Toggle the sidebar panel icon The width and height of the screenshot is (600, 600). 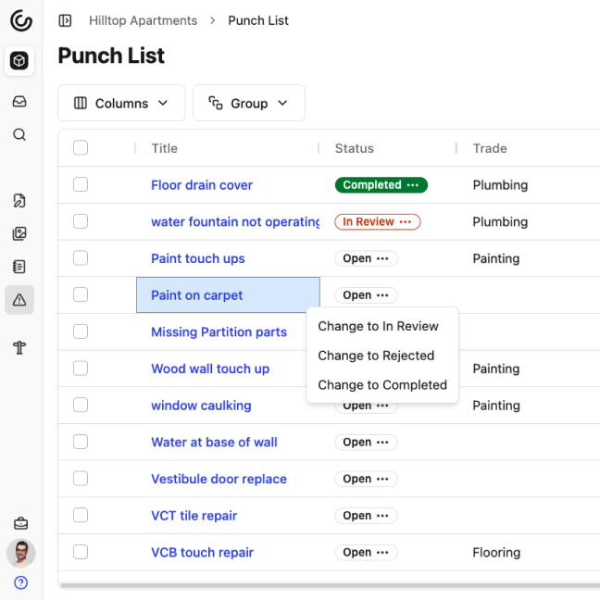pyautogui.click(x=65, y=20)
